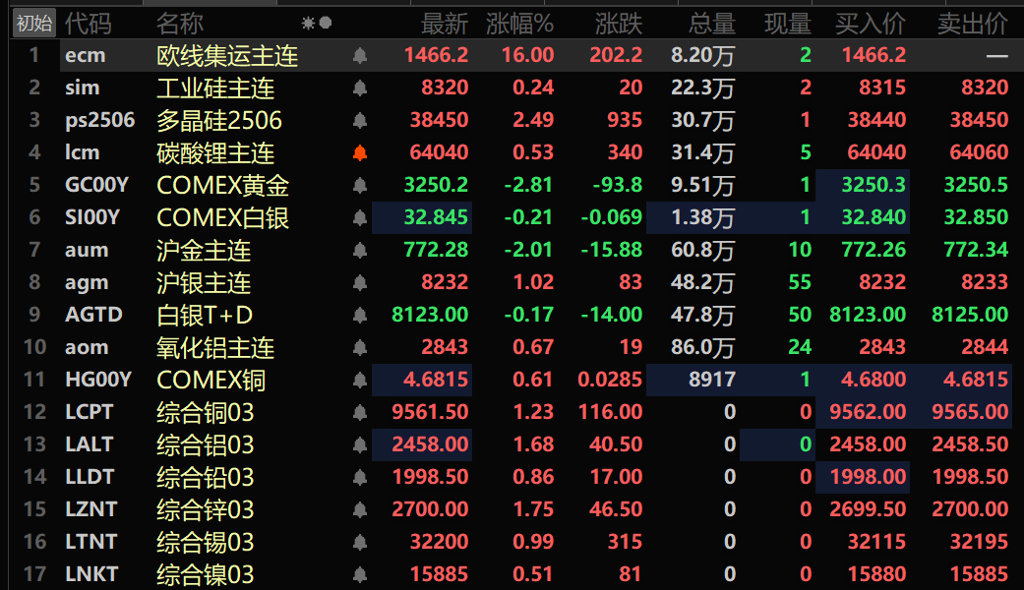Click the alert bell for COMEX铜
1024x590 pixels.
(x=360, y=380)
